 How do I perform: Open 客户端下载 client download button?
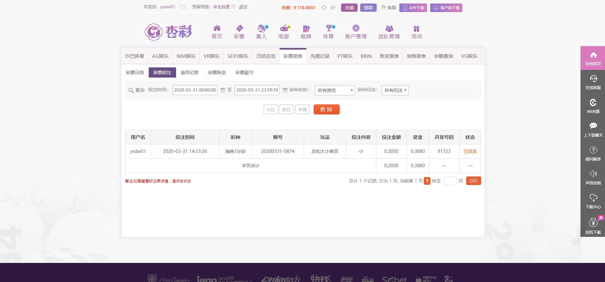pyautogui.click(x=446, y=8)
